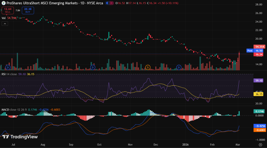
Task: Click the dividend 'D' marker near October
Action: [93, 67]
